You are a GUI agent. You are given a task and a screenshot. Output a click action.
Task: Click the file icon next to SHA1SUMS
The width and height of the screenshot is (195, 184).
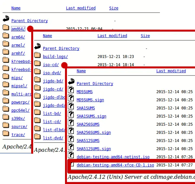pyautogui.click(x=71, y=106)
